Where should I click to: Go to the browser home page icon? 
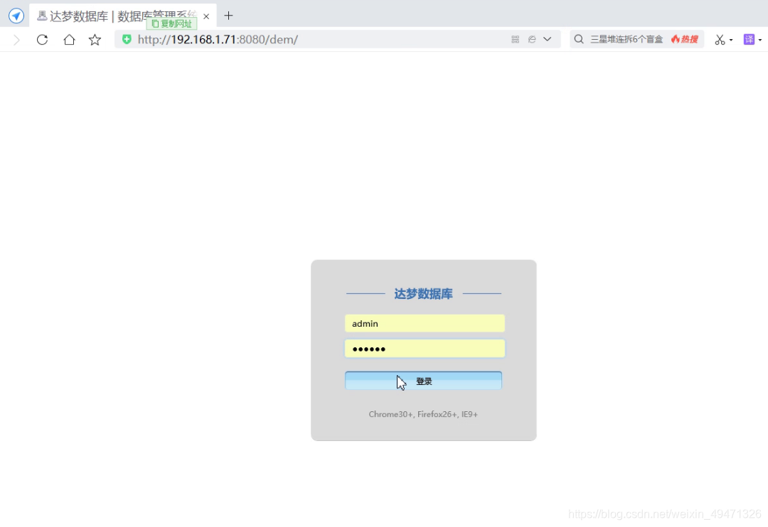click(69, 40)
